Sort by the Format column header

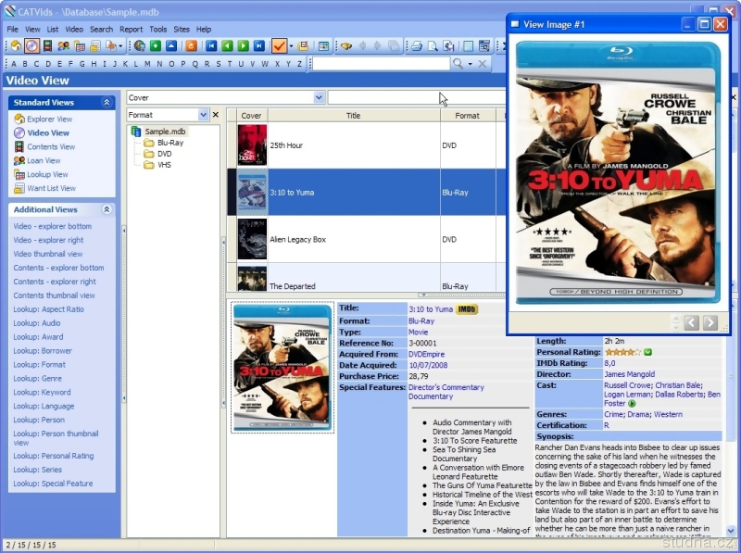click(468, 116)
